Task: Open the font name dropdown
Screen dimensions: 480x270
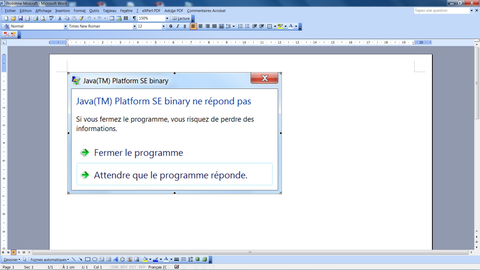Action: (x=134, y=26)
